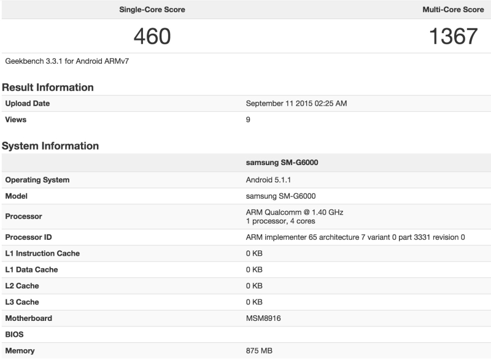Viewport: 491px width, 362px height.
Task: Select the September 11 2015 upload date
Action: [x=296, y=104]
